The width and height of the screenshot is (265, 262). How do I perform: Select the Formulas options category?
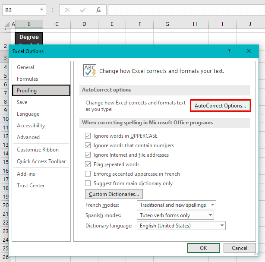pos(41,79)
